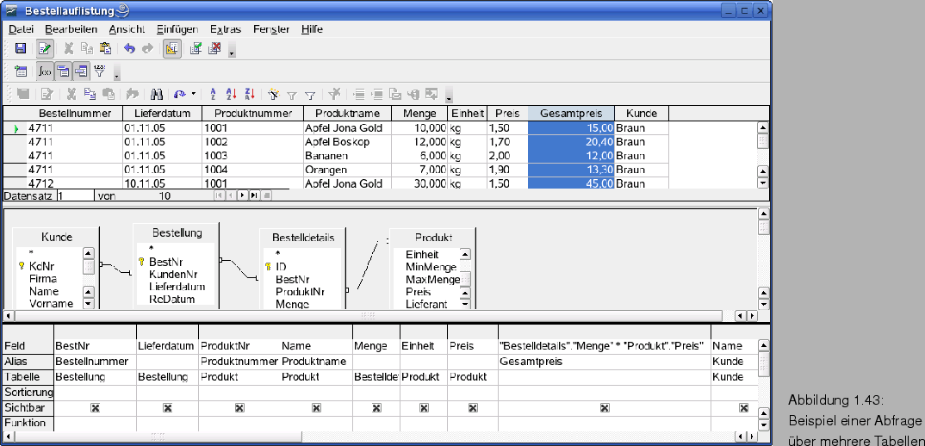The width and height of the screenshot is (925, 446).
Task: Click the Orangen cell in the result grid
Action: [347, 170]
